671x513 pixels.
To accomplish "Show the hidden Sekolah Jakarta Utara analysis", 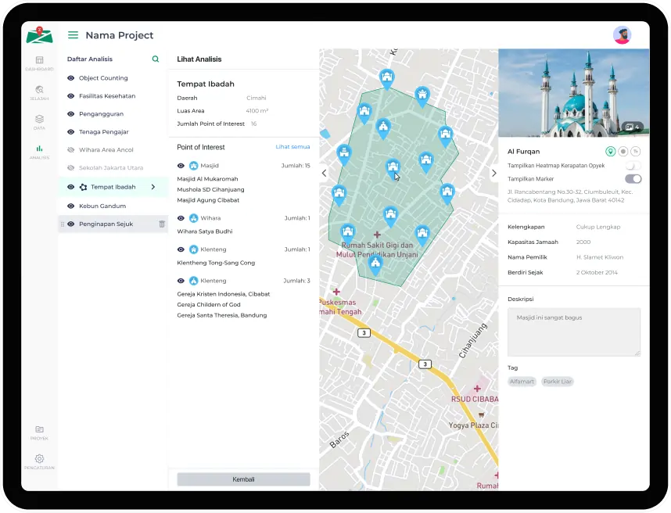I will tap(71, 167).
